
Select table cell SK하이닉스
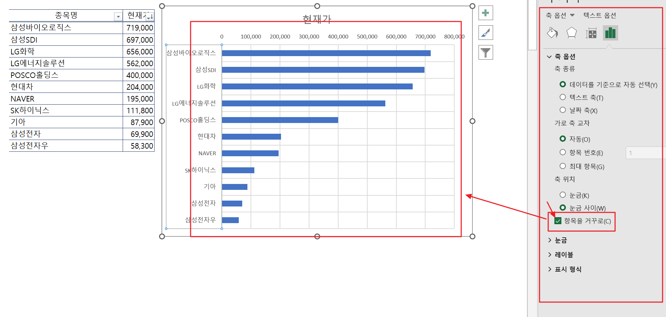66,110
